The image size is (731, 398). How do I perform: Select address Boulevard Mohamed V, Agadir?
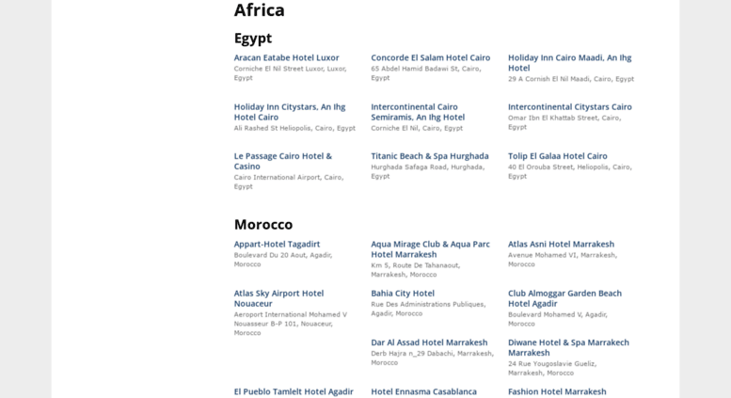coord(558,319)
